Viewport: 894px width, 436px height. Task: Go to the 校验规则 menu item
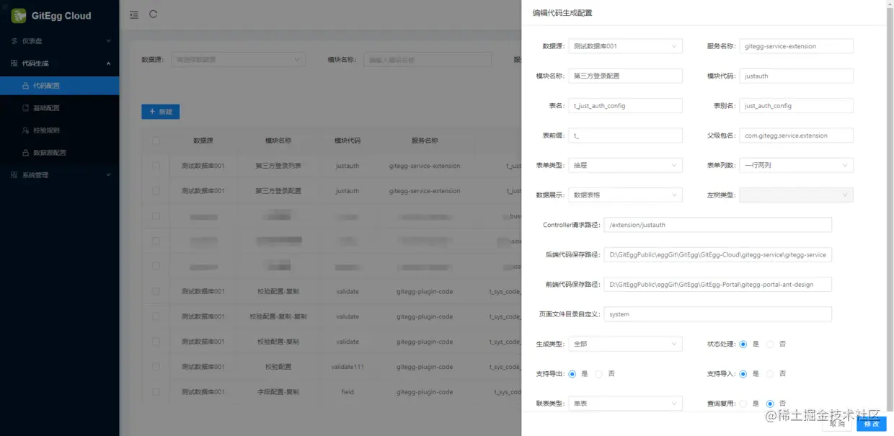click(x=59, y=130)
